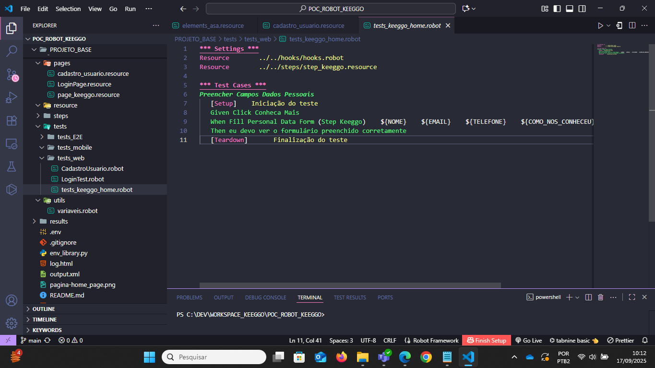The width and height of the screenshot is (655, 368).
Task: Click the Go Live status bar button
Action: [x=528, y=340]
